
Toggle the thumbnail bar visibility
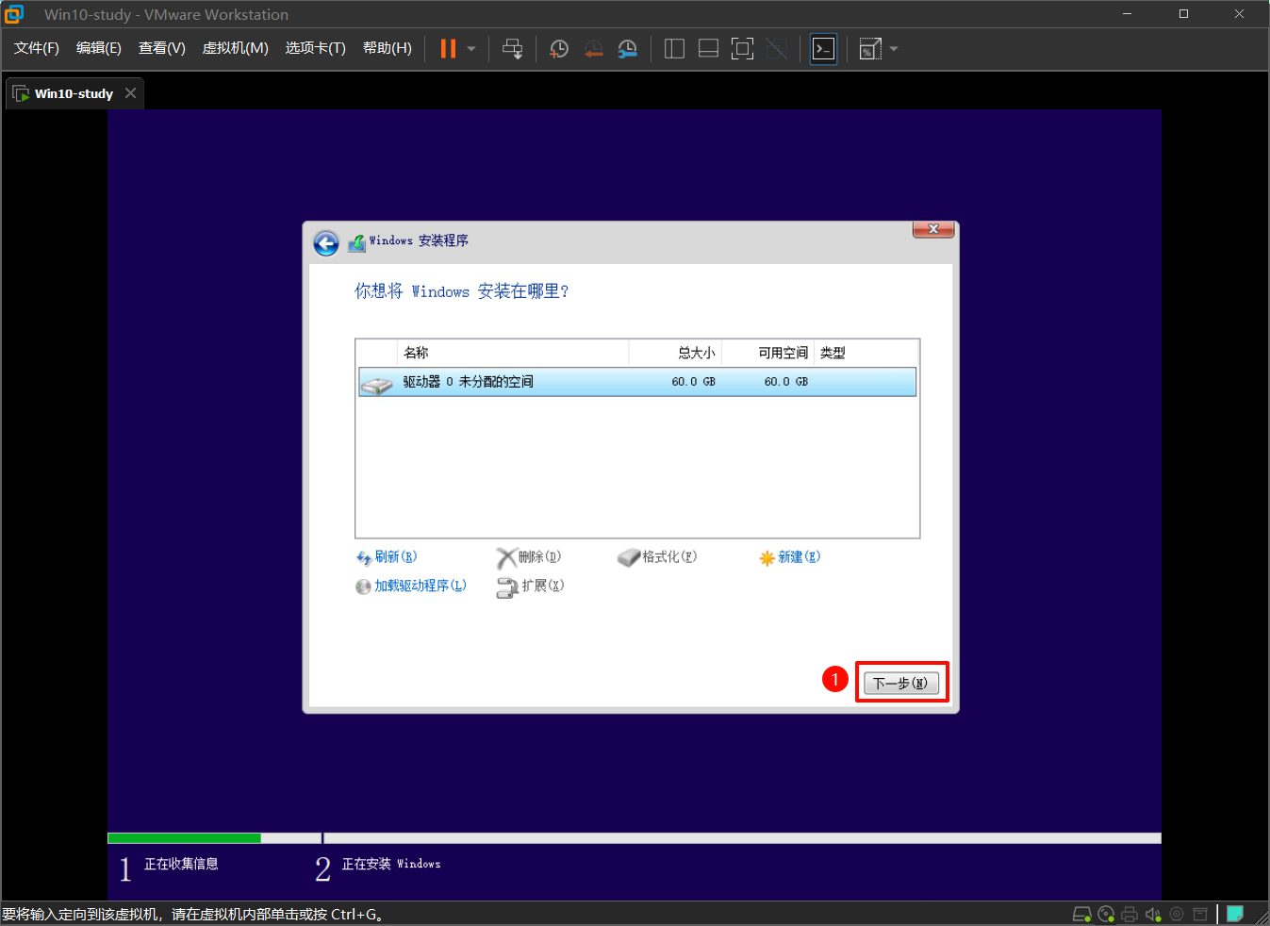tap(708, 48)
